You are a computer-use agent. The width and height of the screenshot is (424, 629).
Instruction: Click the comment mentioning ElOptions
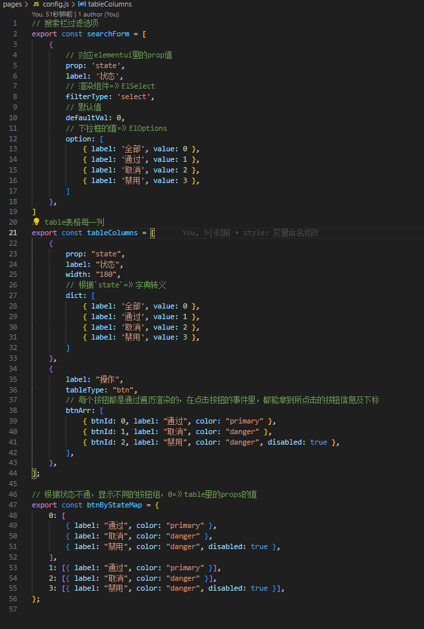coord(116,128)
